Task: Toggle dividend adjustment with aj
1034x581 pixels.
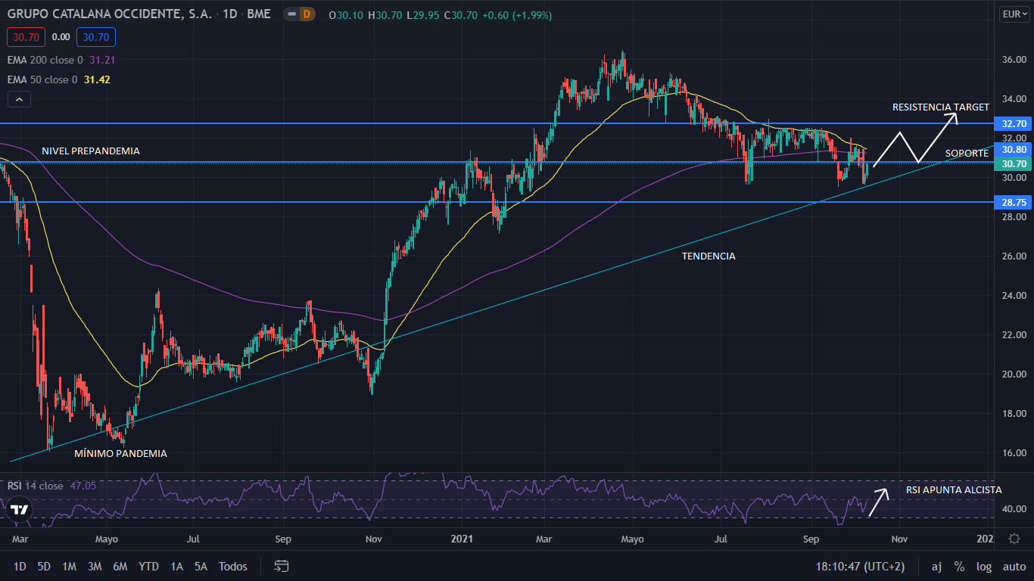Action: tap(936, 566)
